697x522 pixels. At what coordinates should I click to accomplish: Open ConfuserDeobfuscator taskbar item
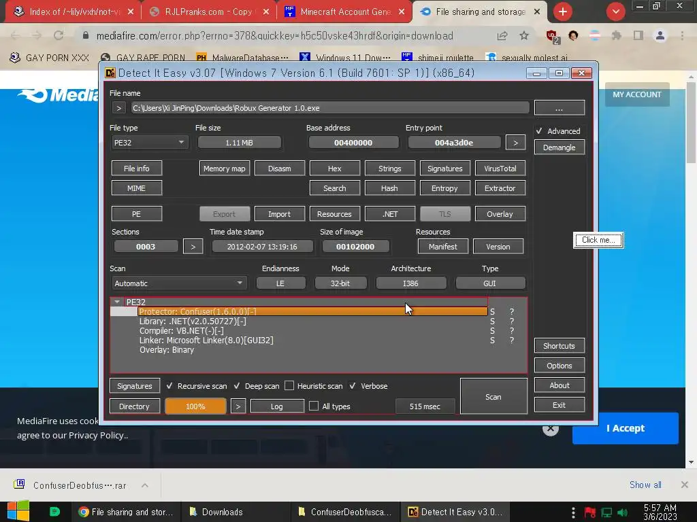click(x=345, y=512)
